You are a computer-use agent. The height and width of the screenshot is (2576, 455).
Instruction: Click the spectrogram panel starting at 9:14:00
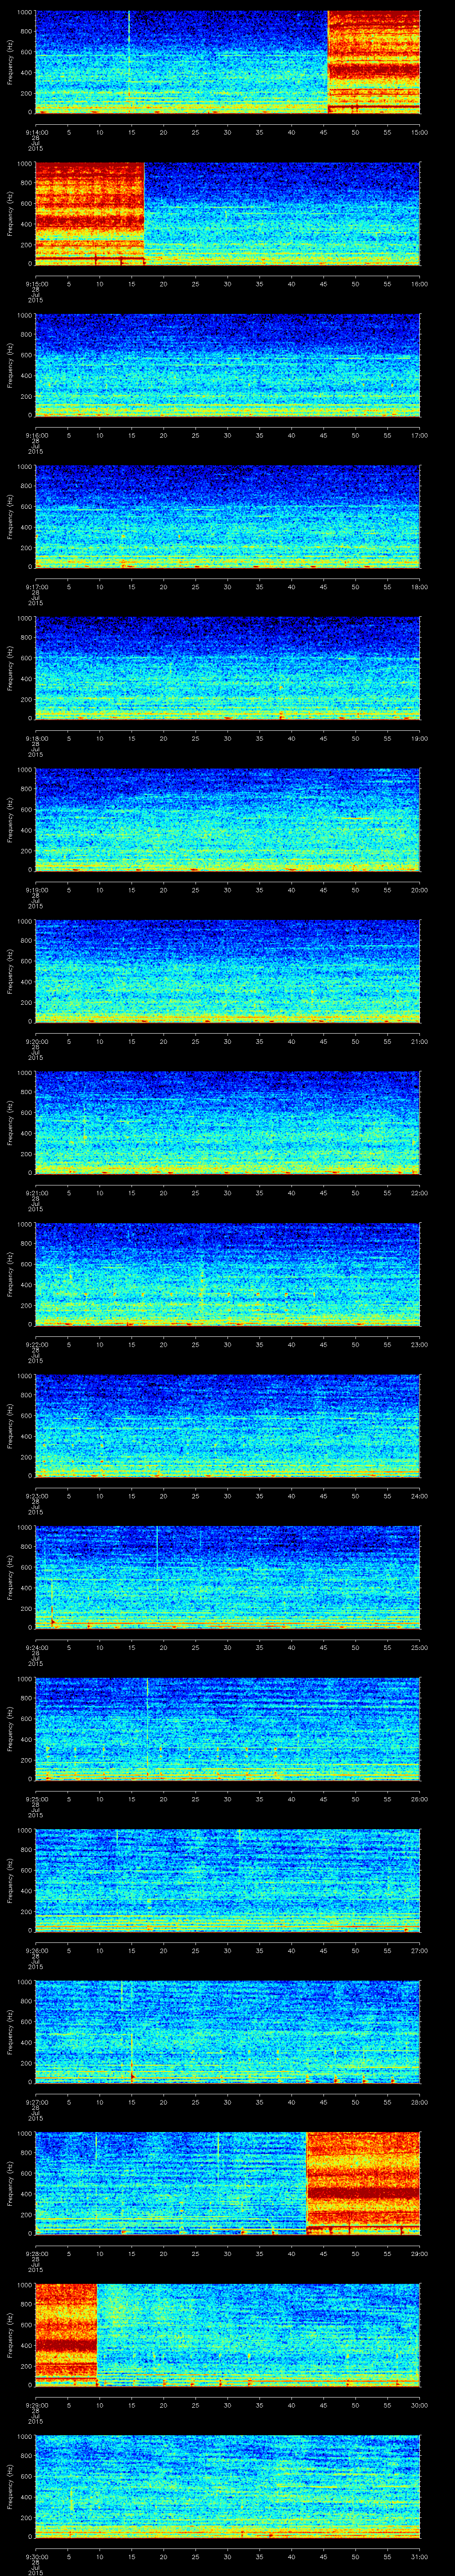click(227, 62)
